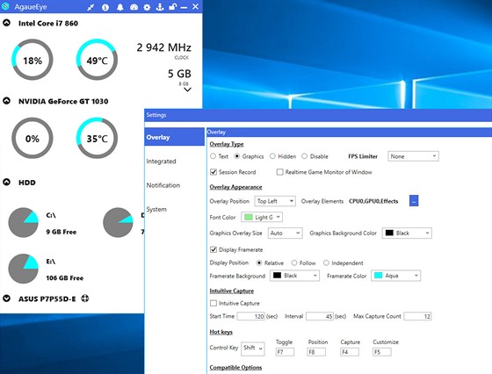Click the GPU 0% usage gauge
This screenshot has height=374, width=492.
tap(32, 138)
